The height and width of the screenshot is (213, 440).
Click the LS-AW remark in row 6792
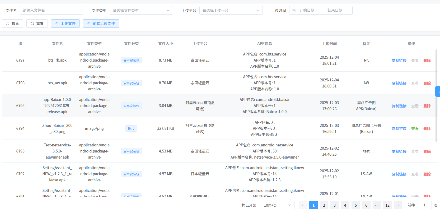pos(366,174)
